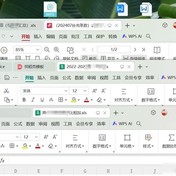
Task: Apply yellow fill color in bottom window
Action: coord(25,146)
